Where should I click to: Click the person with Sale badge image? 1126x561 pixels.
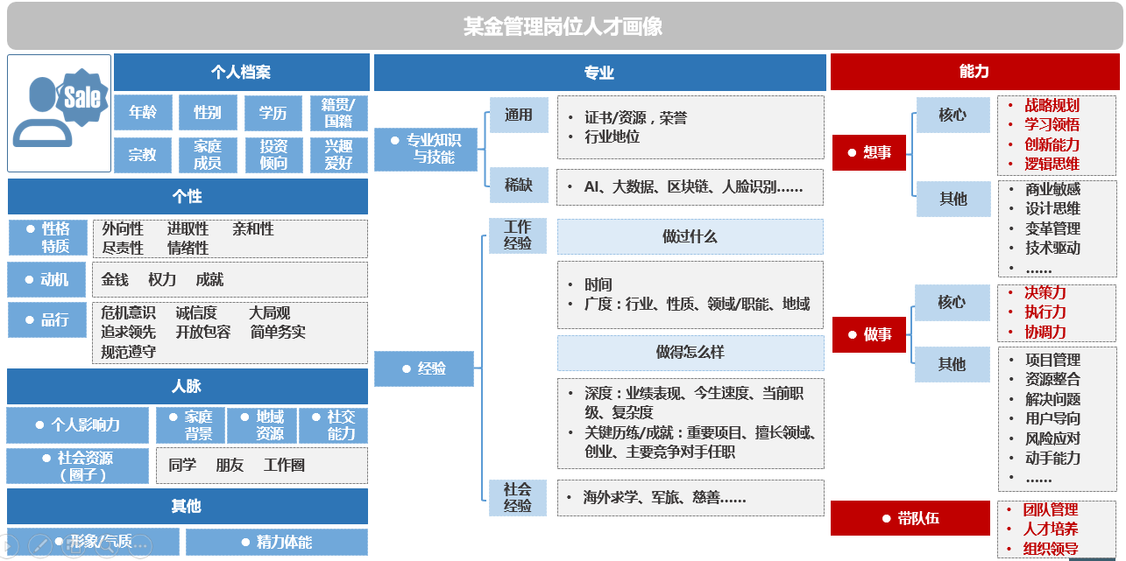pyautogui.click(x=60, y=113)
